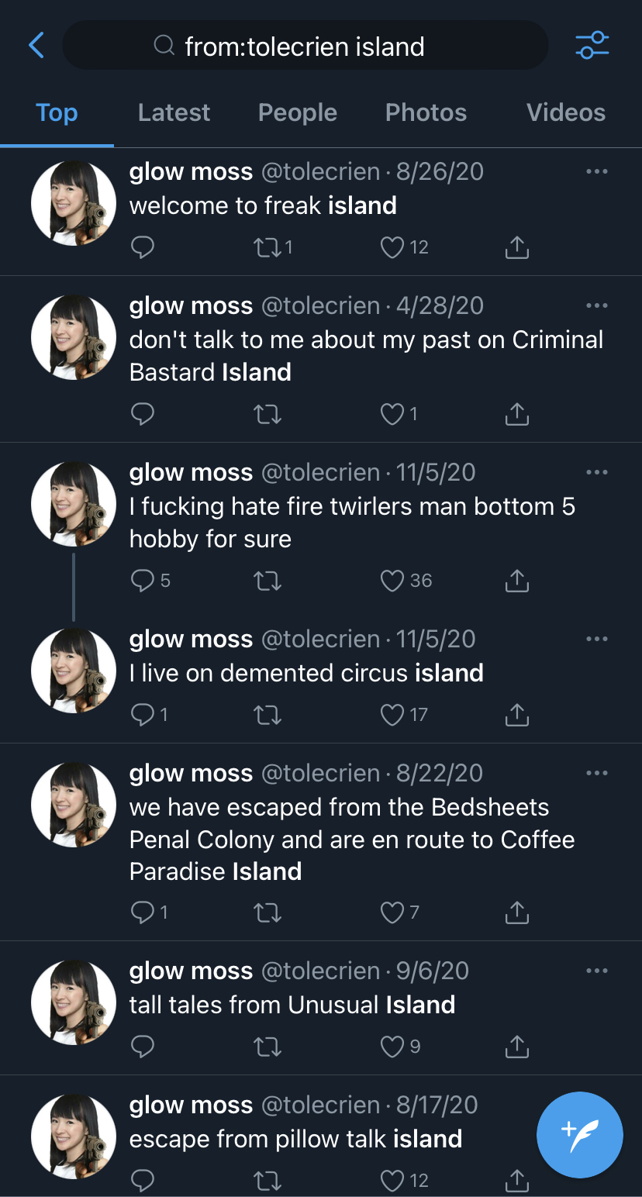Like the 'Criminal Bastard Island' tweet

click(x=392, y=415)
